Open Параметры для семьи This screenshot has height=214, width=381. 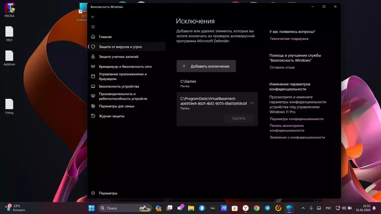[x=127, y=106]
